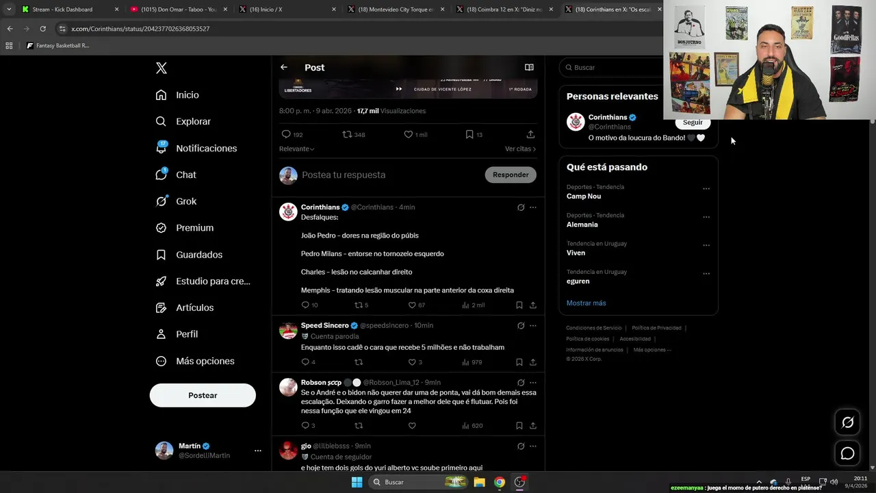Click the browser address bar URL
876x493 pixels.
pyautogui.click(x=140, y=29)
